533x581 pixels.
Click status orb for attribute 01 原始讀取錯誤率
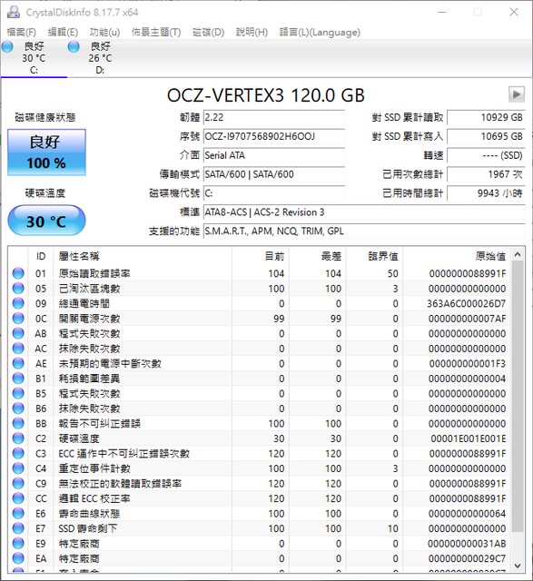[x=18, y=273]
